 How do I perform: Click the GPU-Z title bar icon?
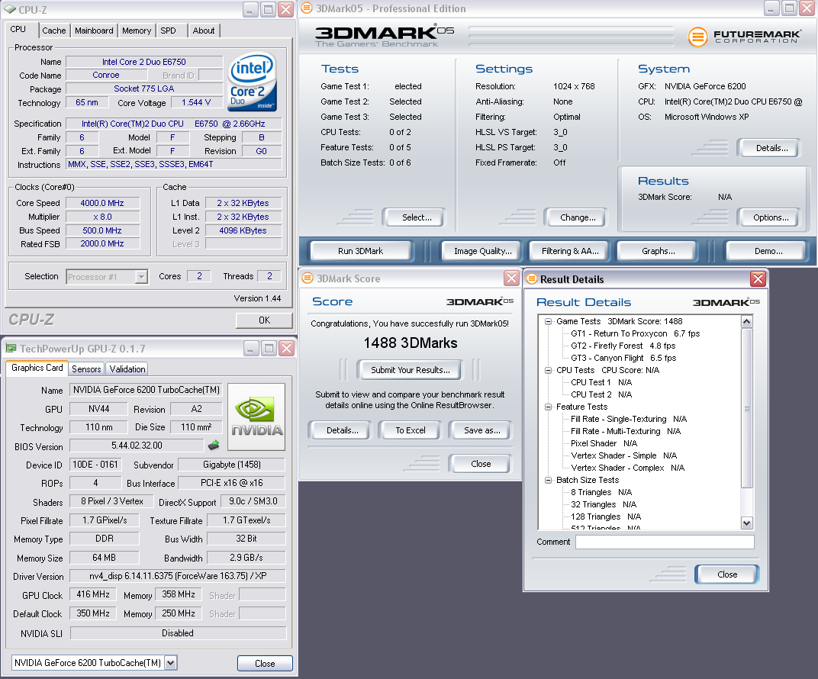(11, 349)
